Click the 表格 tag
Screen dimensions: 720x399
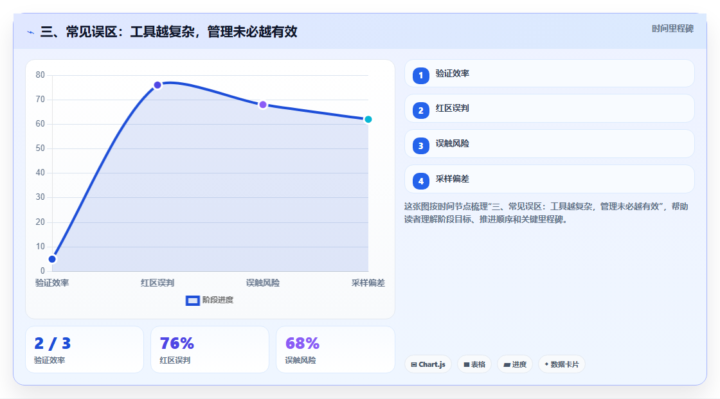(474, 364)
